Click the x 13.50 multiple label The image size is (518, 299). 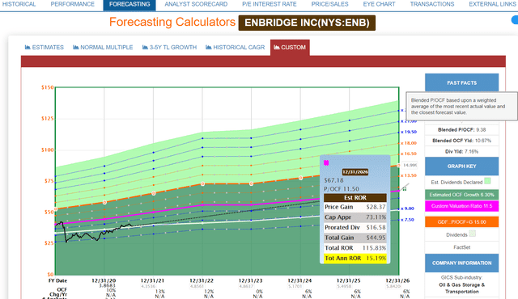409,175
